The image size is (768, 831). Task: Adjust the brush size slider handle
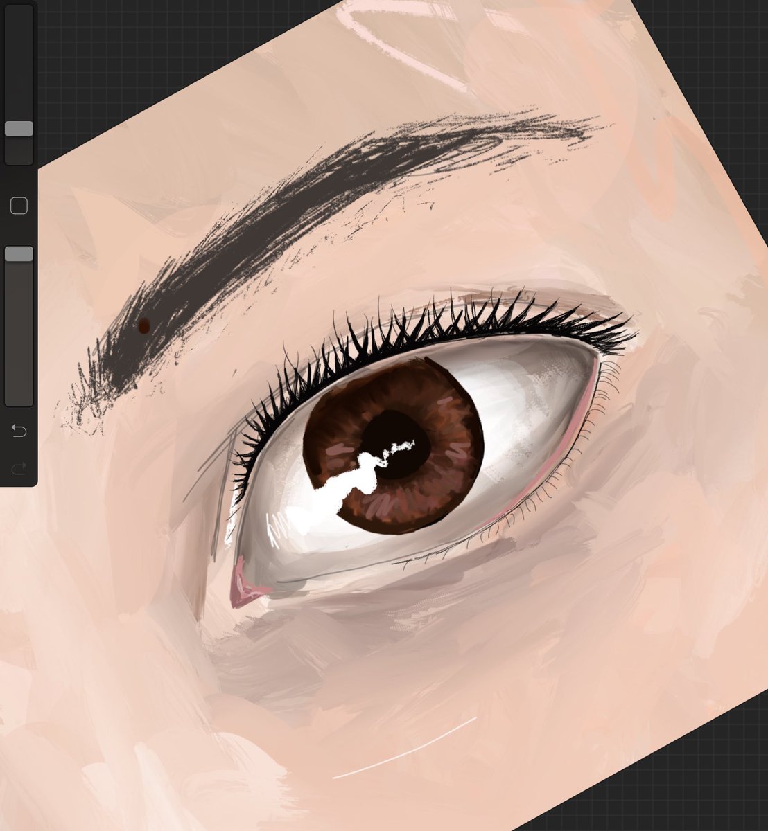[x=19, y=129]
